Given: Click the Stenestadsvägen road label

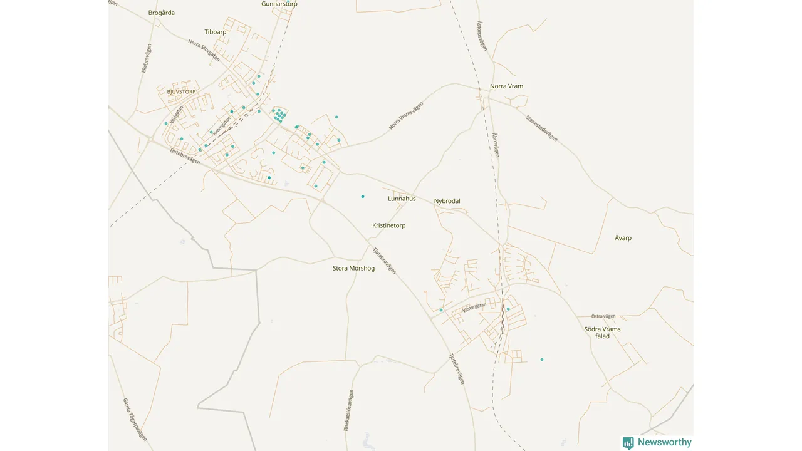Looking at the screenshot, I should [x=541, y=127].
